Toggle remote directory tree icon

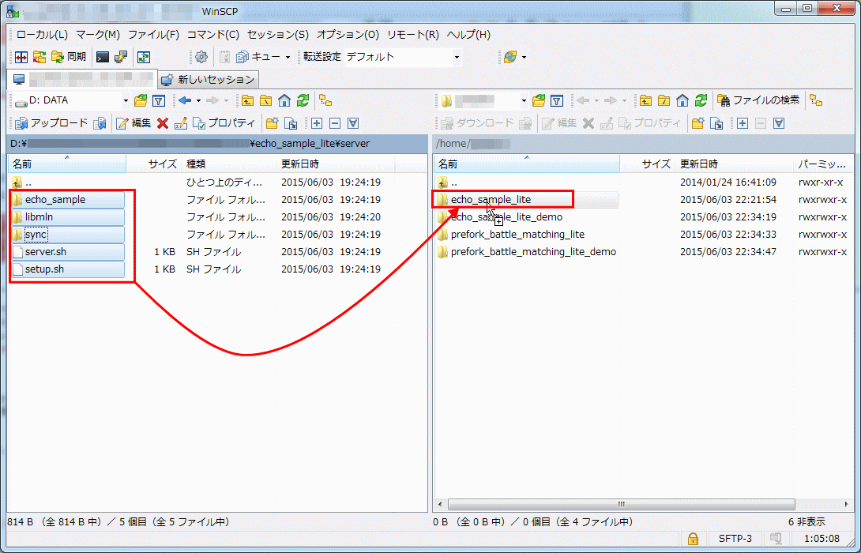click(817, 100)
